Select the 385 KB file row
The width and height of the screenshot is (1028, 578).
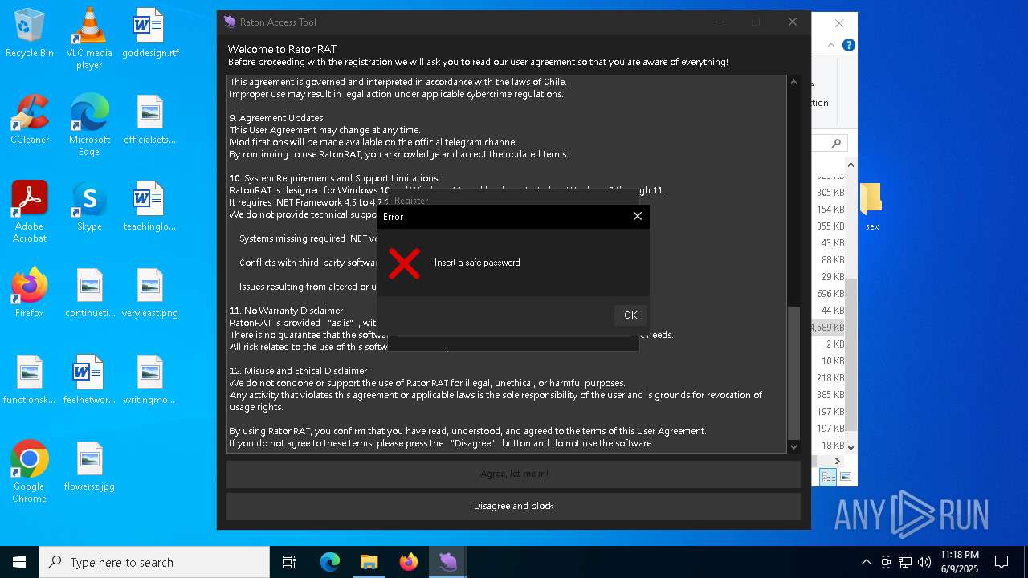tap(828, 394)
